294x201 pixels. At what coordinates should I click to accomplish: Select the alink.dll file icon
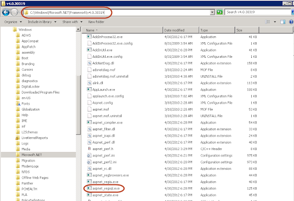click(x=89, y=83)
